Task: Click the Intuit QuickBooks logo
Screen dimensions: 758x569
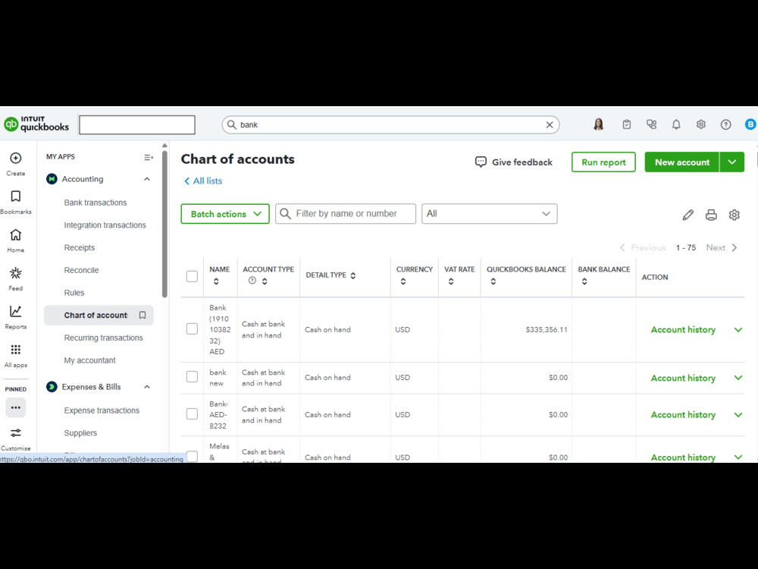Action: [36, 124]
